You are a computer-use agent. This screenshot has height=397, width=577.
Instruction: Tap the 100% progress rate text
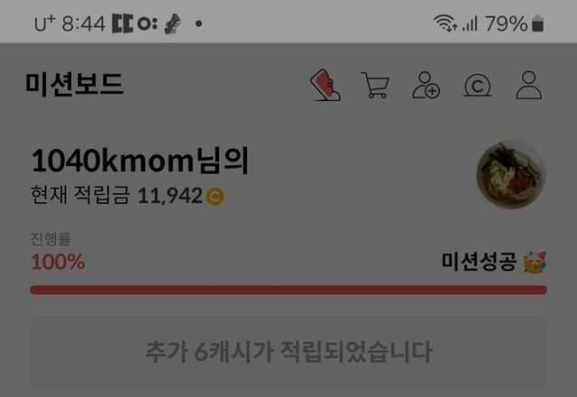pos(58,262)
